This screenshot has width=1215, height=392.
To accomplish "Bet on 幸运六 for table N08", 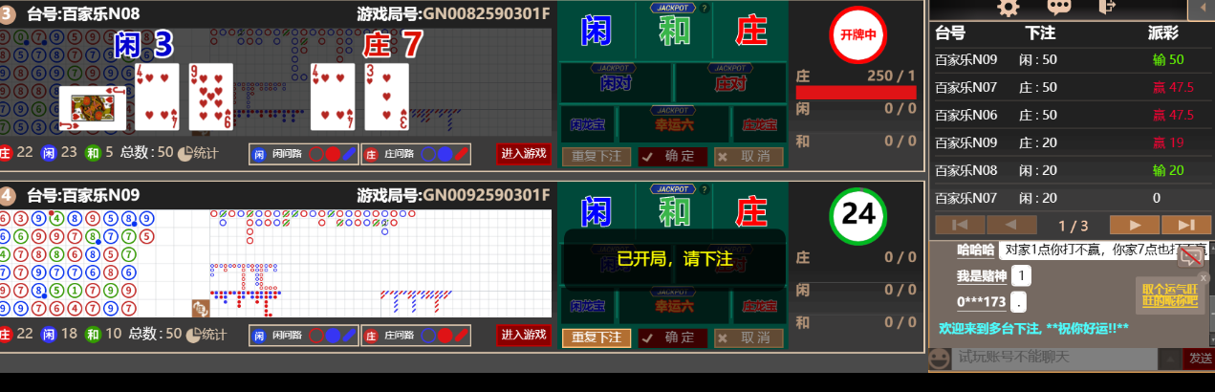I will click(x=673, y=124).
